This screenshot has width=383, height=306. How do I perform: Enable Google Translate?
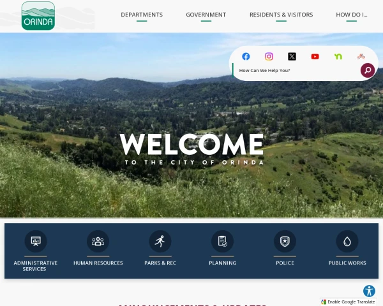(349, 302)
